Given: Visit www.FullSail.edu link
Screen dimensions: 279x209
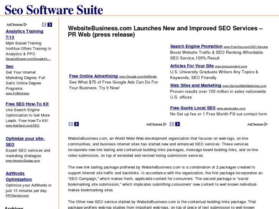Looking at the screenshot, I should click(17, 94).
